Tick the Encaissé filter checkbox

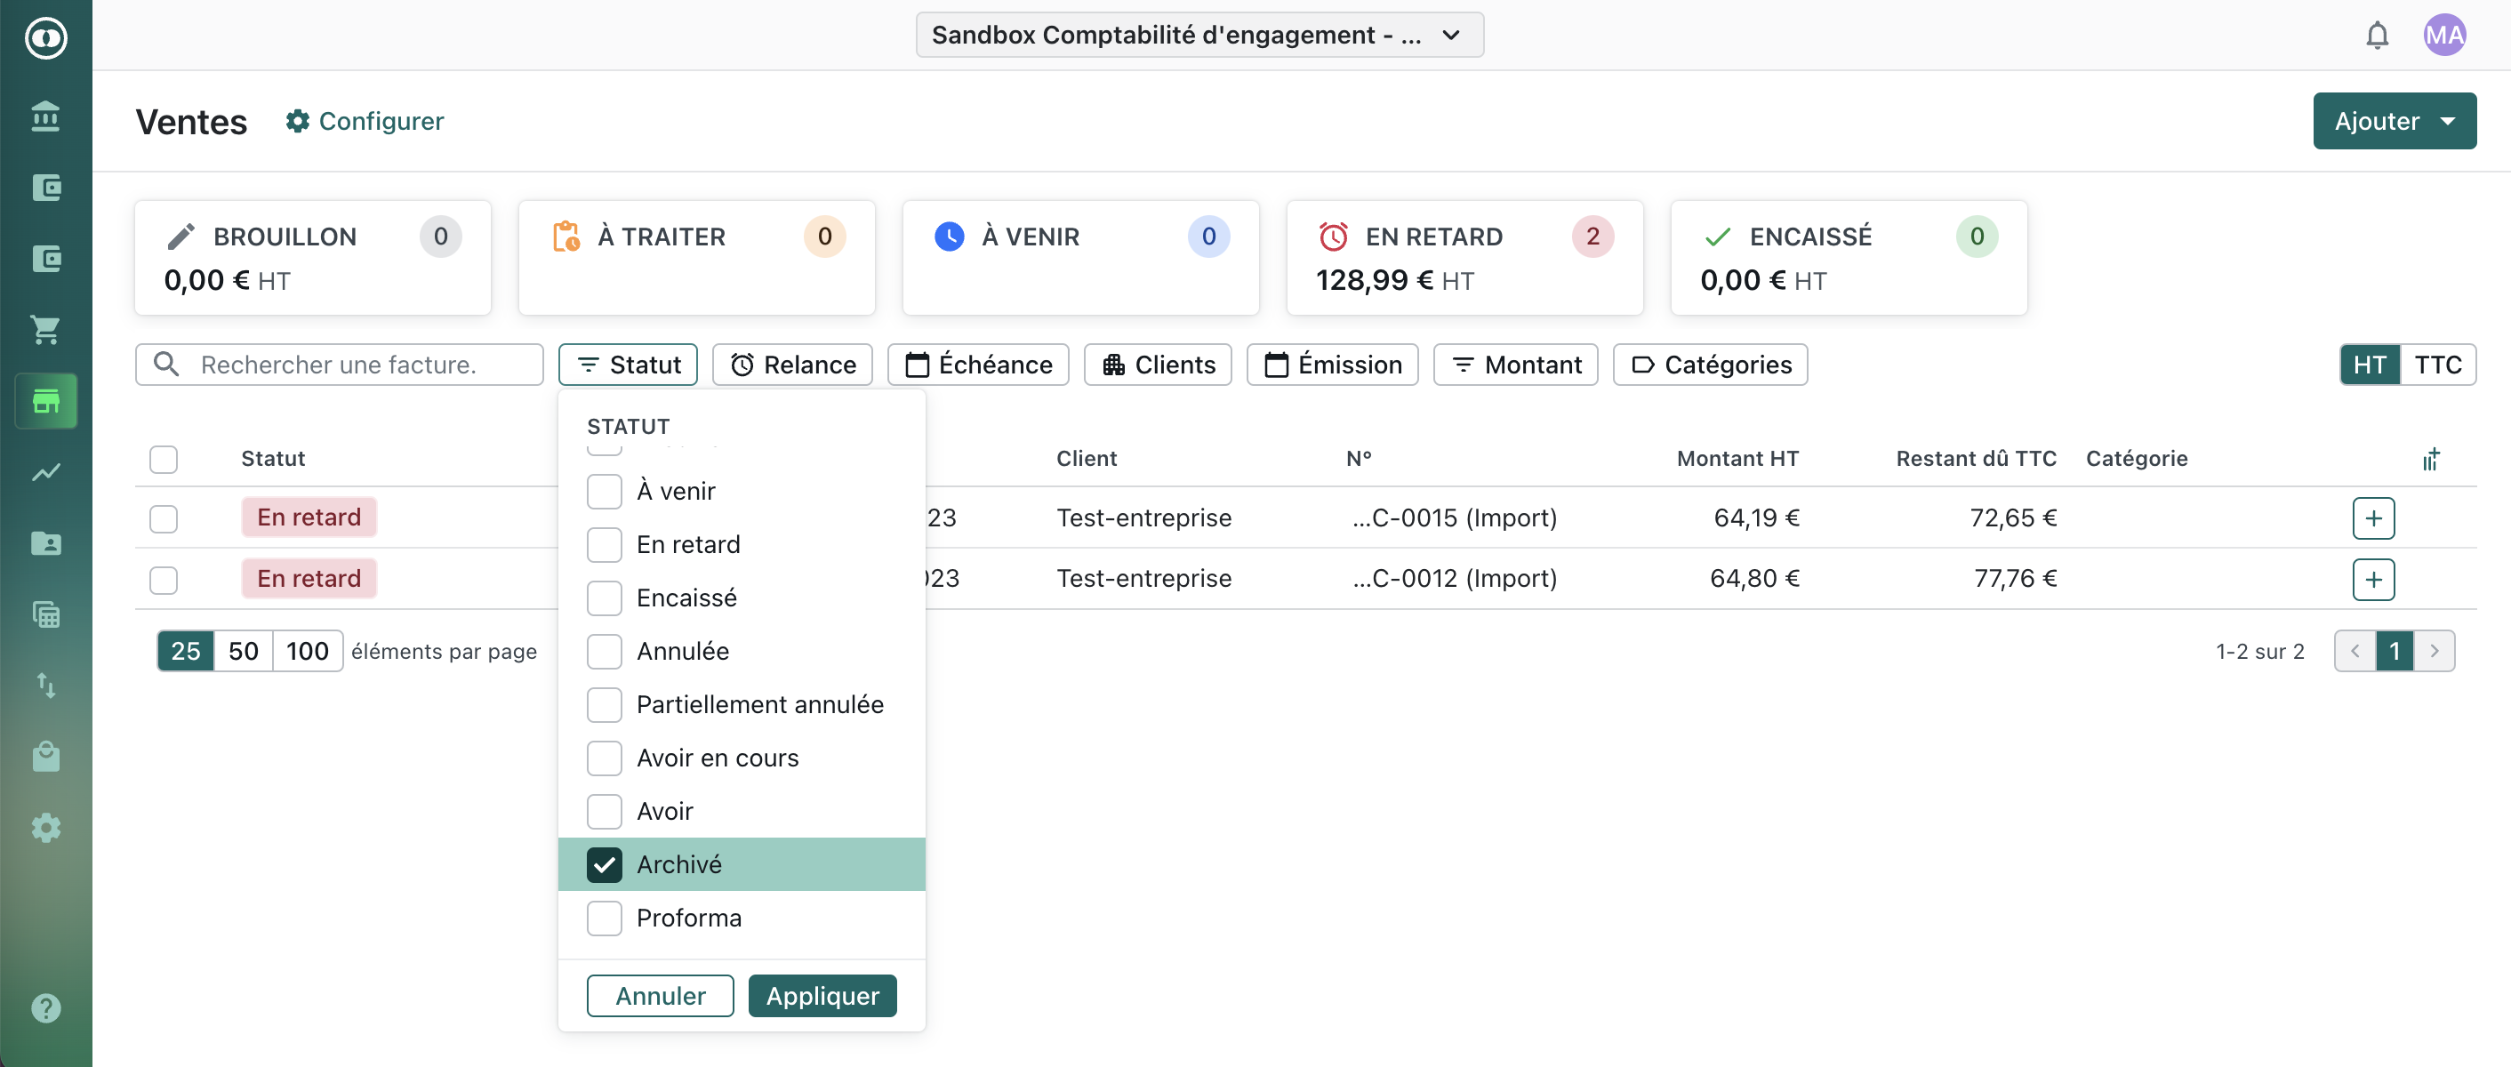click(604, 598)
